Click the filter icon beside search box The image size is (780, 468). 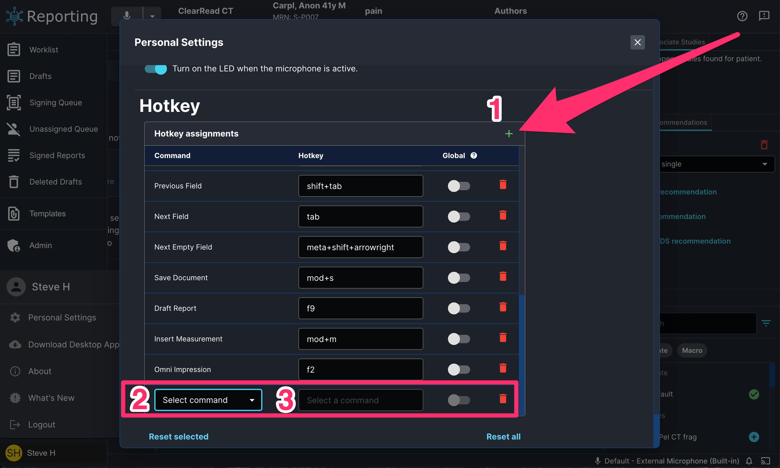click(766, 323)
